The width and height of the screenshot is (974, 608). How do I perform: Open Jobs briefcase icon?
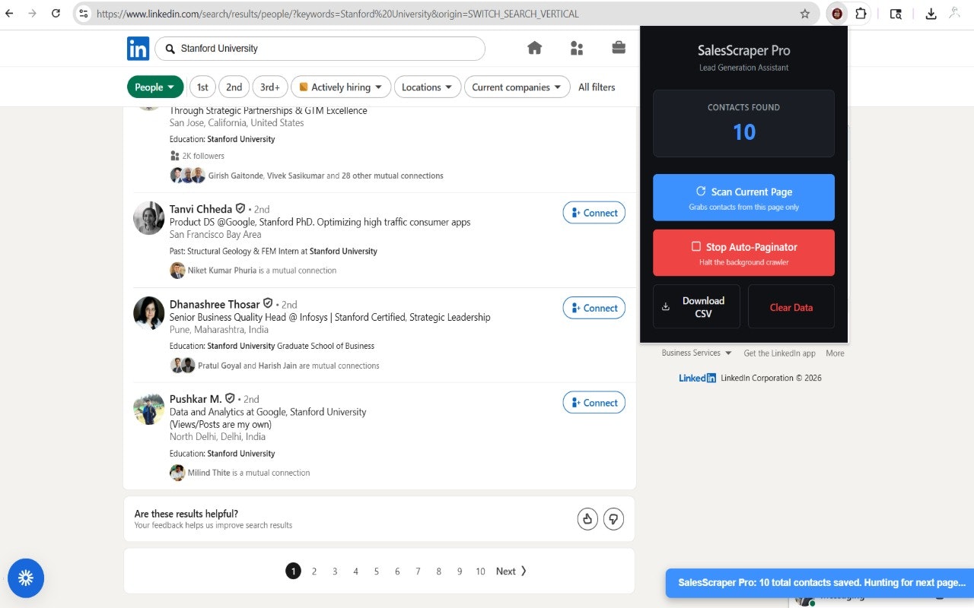[619, 48]
